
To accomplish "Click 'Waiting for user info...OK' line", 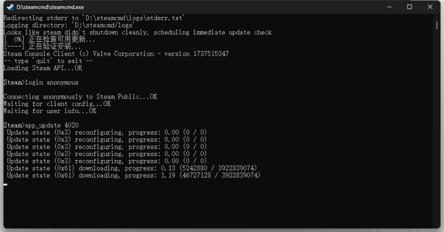I will [50, 111].
